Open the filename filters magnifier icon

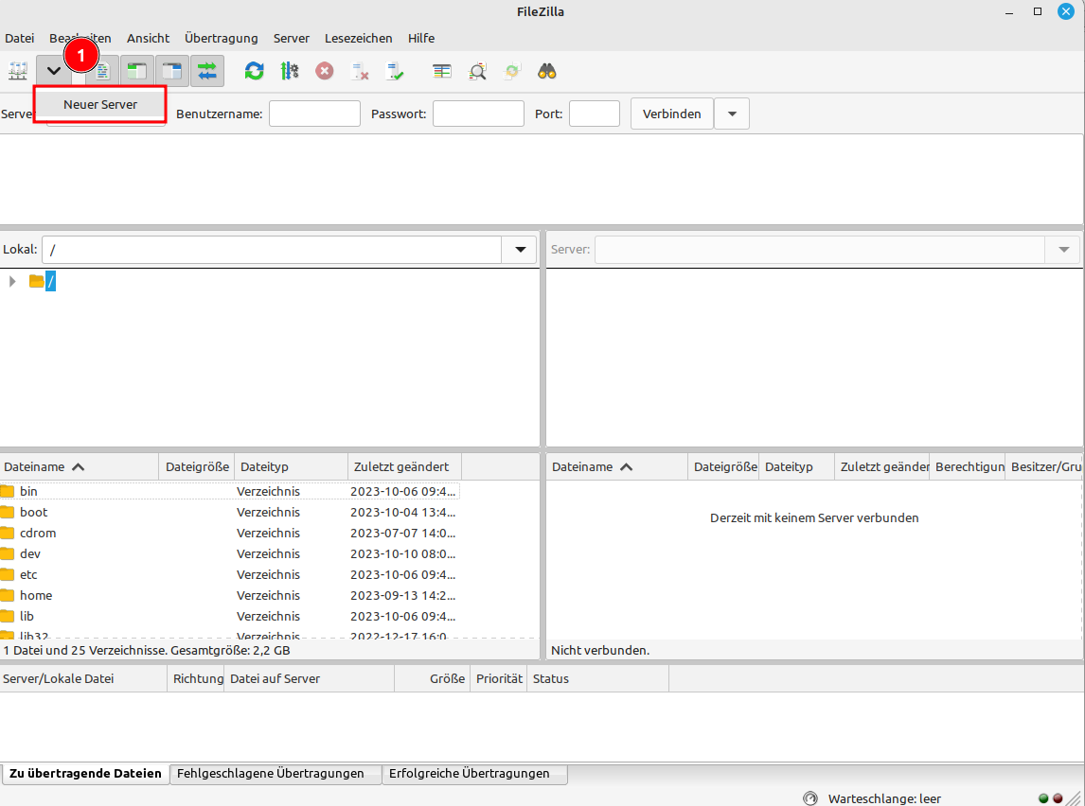[x=477, y=71]
